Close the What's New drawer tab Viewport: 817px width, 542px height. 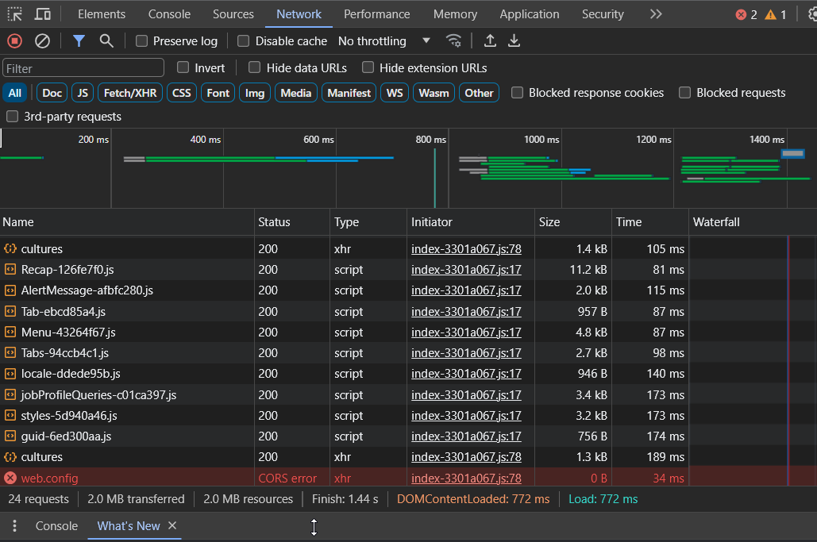point(172,526)
